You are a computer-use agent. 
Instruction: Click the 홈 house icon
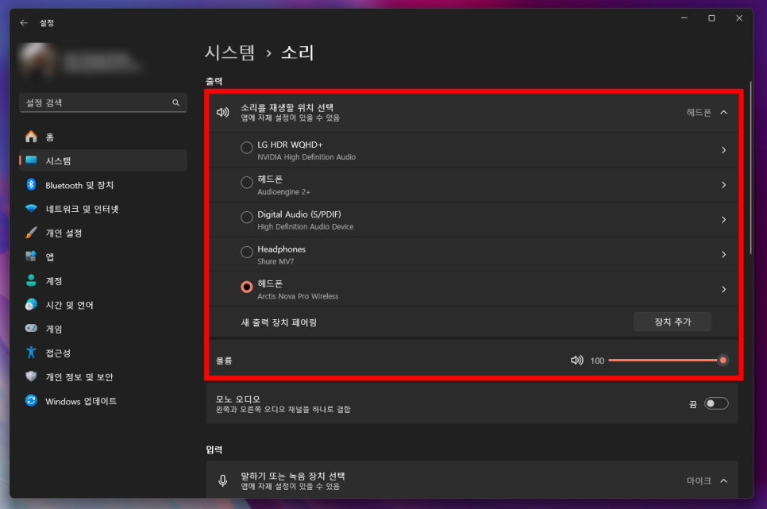point(31,137)
